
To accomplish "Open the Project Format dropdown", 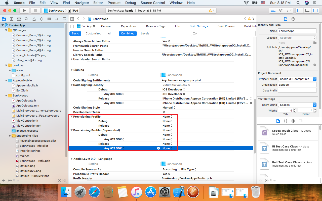I will point(297,79).
